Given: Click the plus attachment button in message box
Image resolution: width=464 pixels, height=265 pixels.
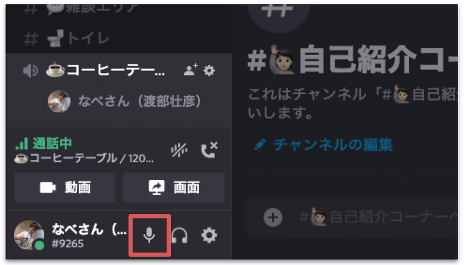Looking at the screenshot, I should coord(273,217).
